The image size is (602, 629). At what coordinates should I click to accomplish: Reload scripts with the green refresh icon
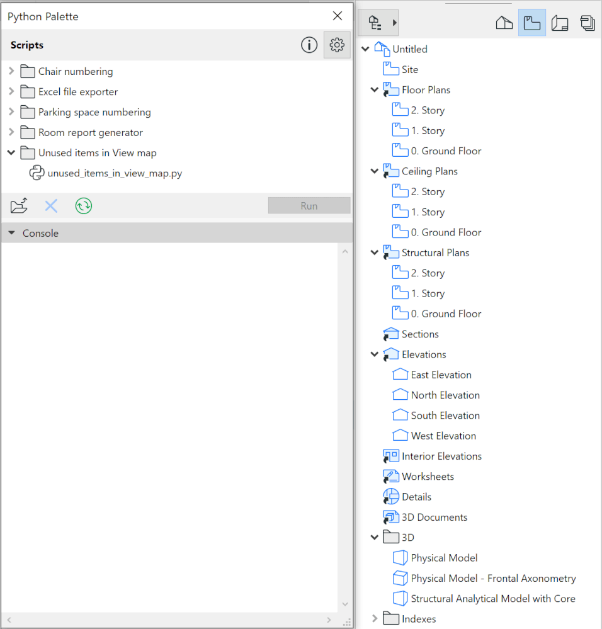click(83, 205)
